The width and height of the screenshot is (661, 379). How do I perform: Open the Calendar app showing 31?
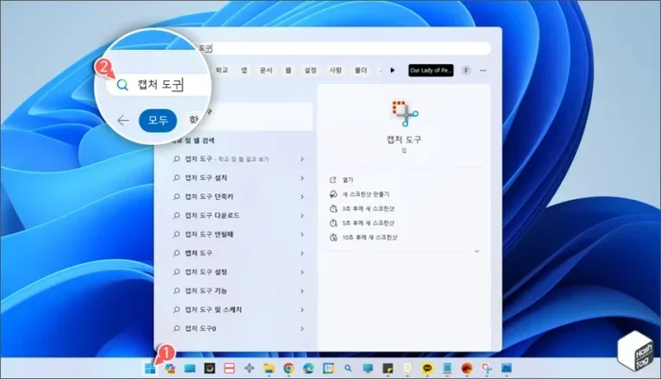click(x=329, y=369)
